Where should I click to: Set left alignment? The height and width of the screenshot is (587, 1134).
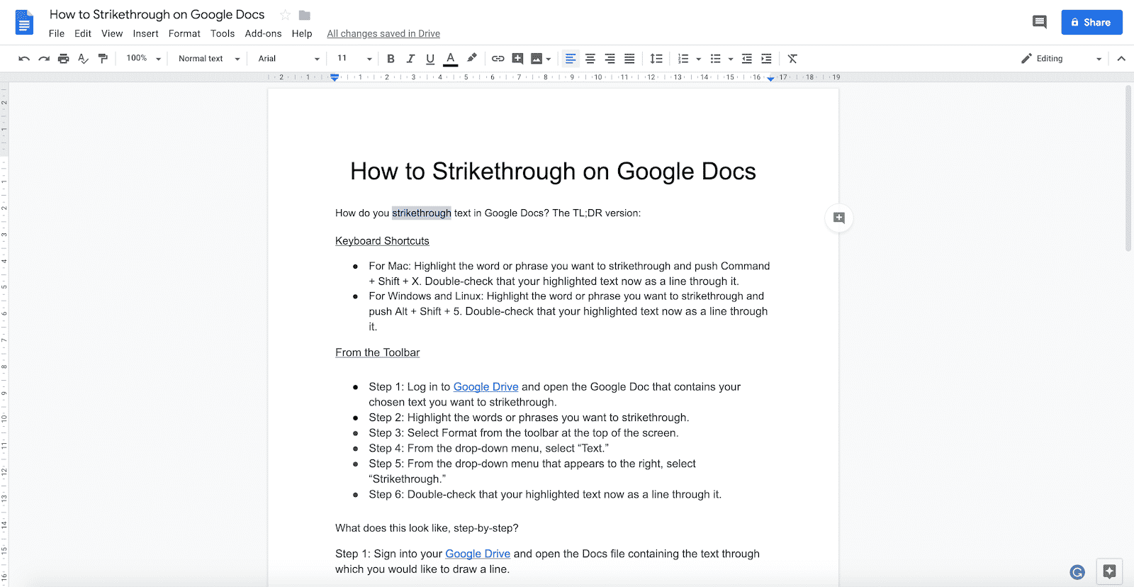pyautogui.click(x=571, y=59)
